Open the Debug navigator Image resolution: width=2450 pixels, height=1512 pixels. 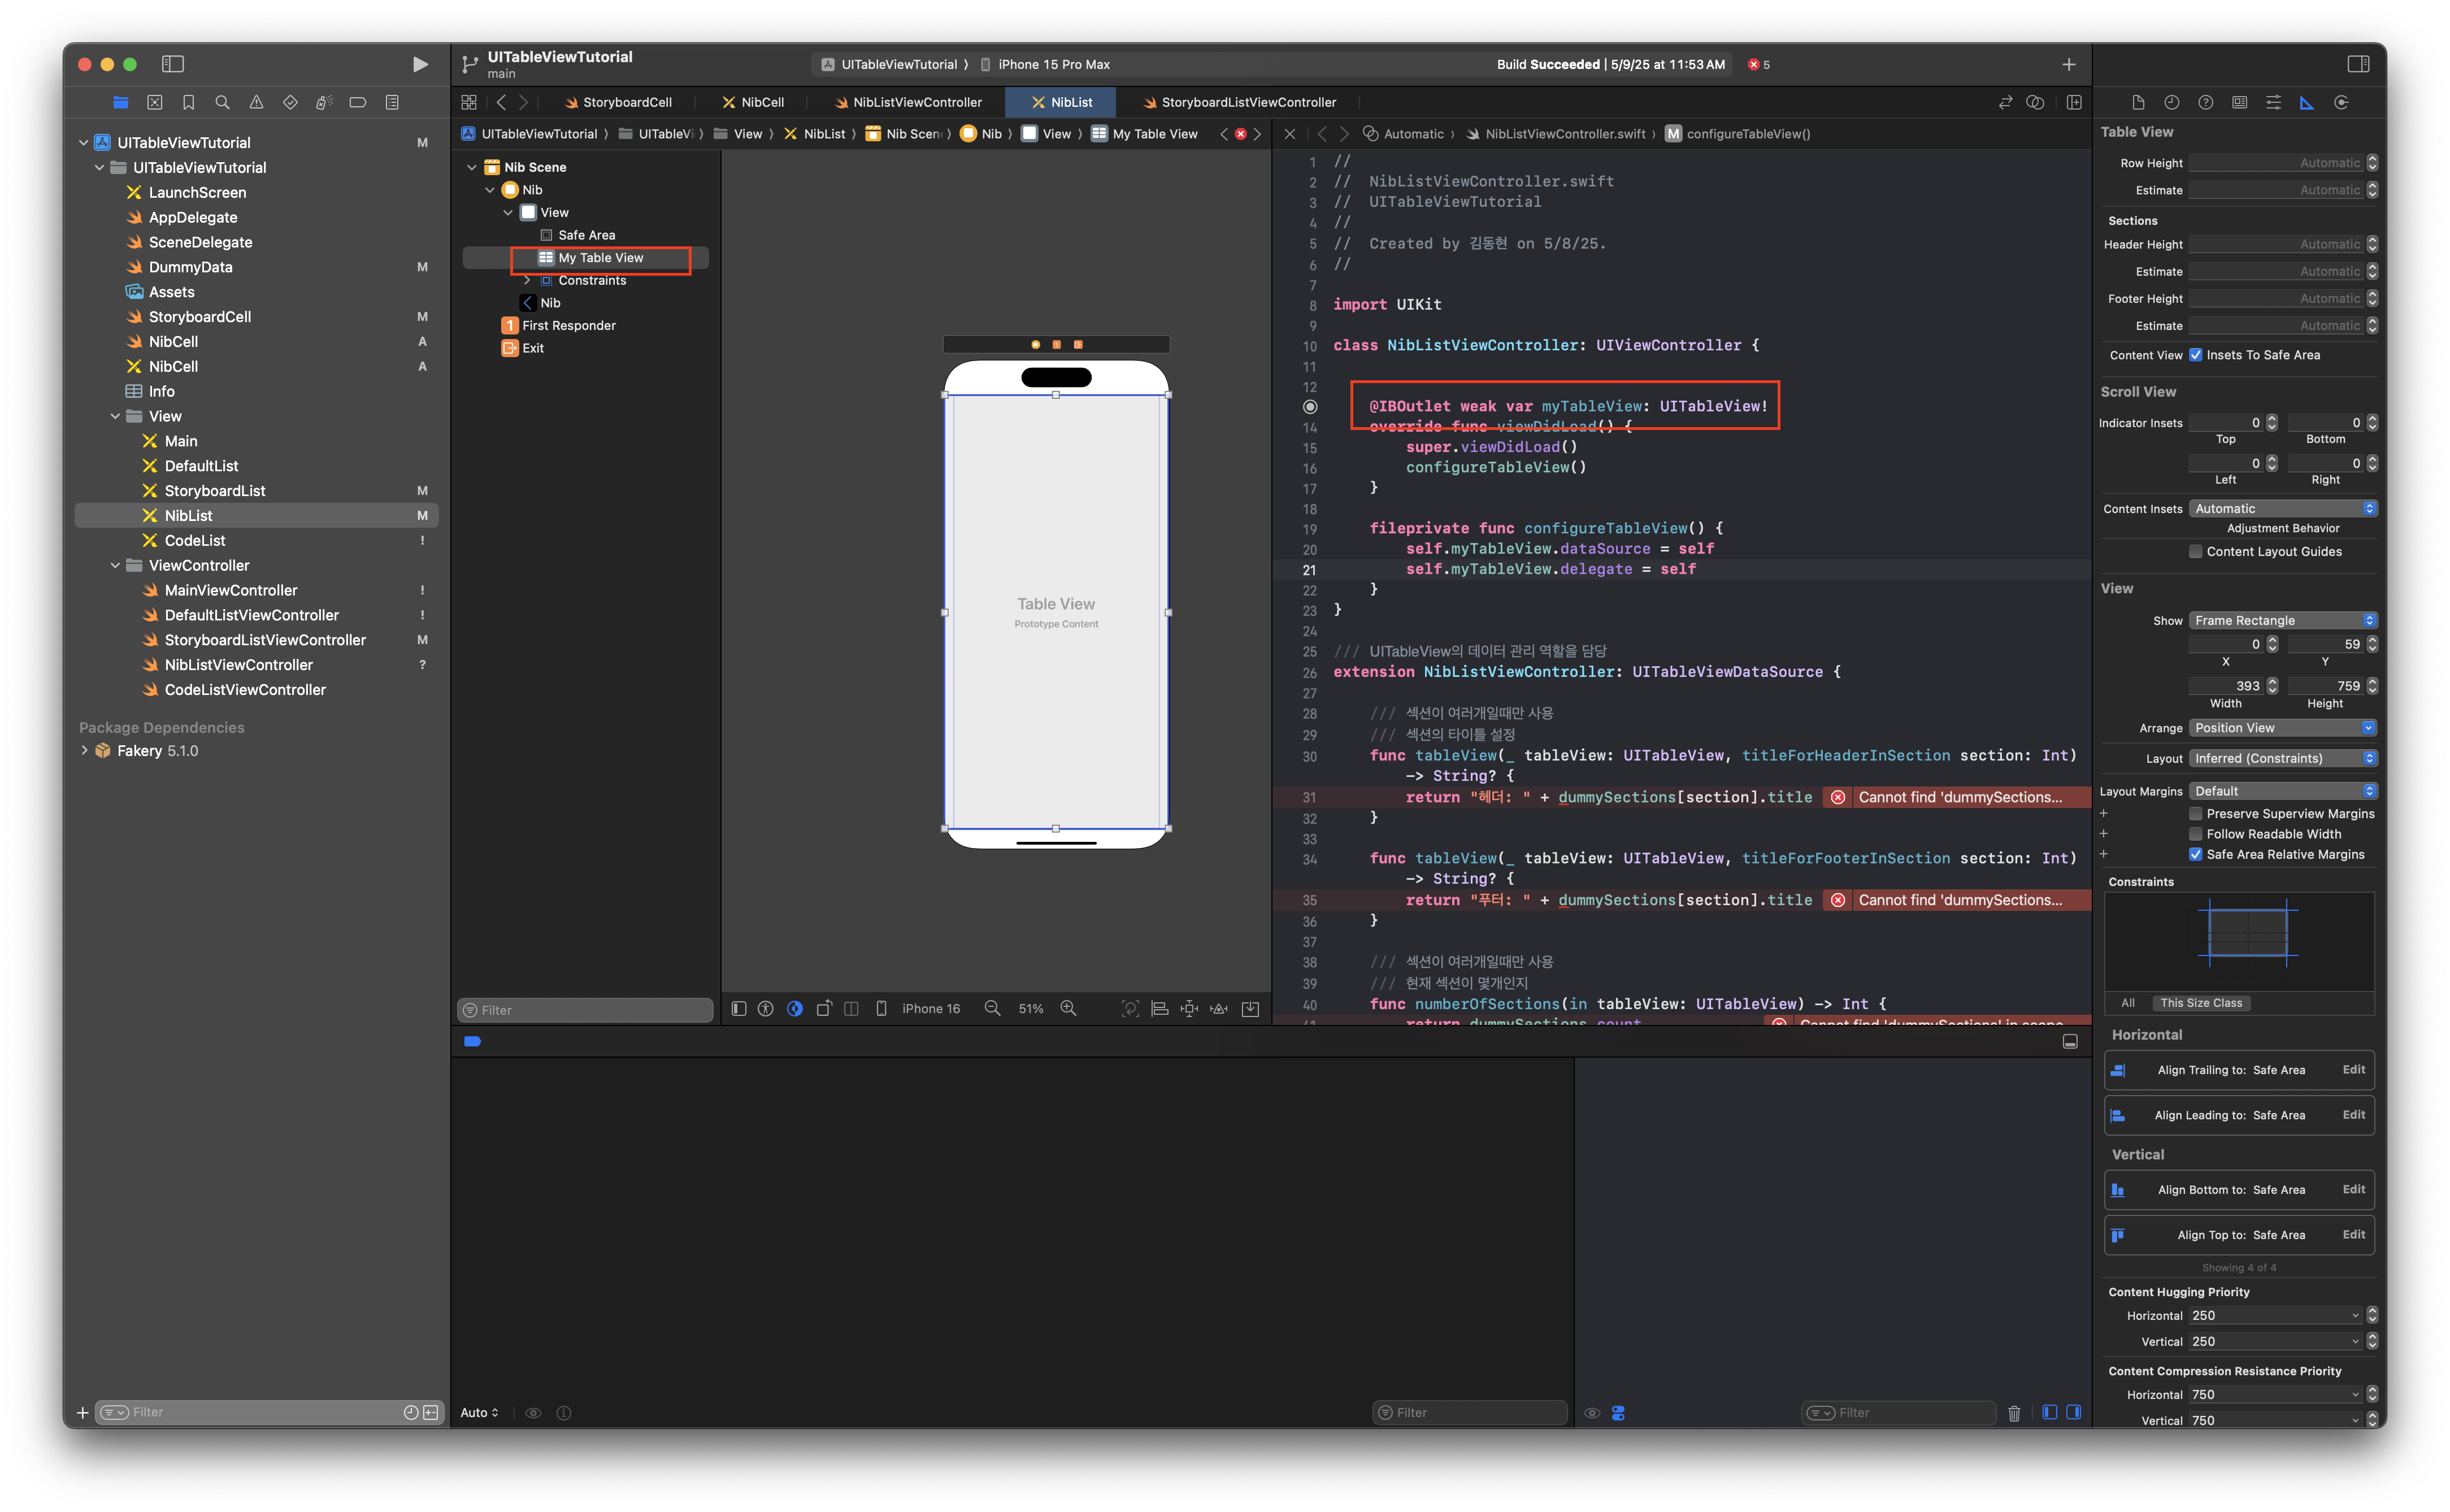point(324,102)
